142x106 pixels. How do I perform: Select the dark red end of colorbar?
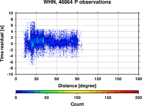point(135,92)
